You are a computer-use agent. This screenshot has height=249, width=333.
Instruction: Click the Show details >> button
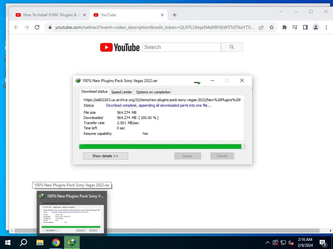pos(106,156)
